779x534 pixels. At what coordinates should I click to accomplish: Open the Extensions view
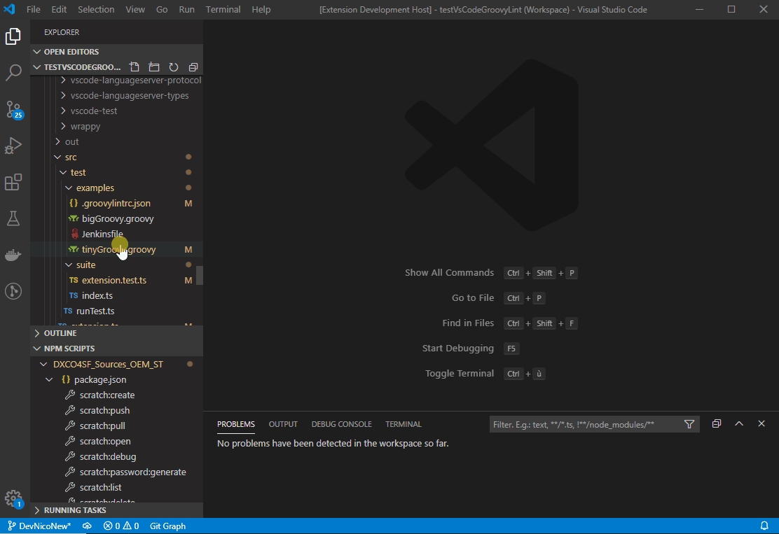13,183
